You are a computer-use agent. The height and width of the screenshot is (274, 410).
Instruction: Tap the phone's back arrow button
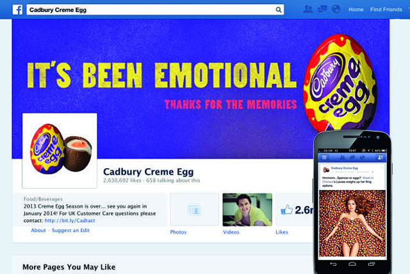pos(333,264)
